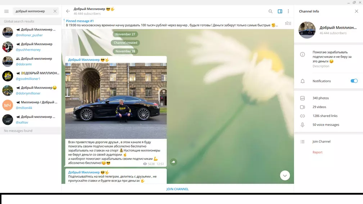Click the list icon beside Join Channel
The height and width of the screenshot is (204, 363).
coord(302,142)
